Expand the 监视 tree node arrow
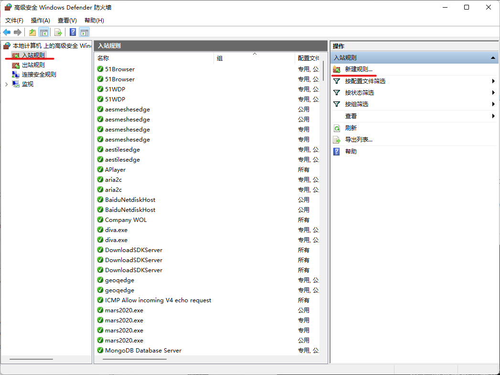The image size is (500, 375). (x=6, y=84)
